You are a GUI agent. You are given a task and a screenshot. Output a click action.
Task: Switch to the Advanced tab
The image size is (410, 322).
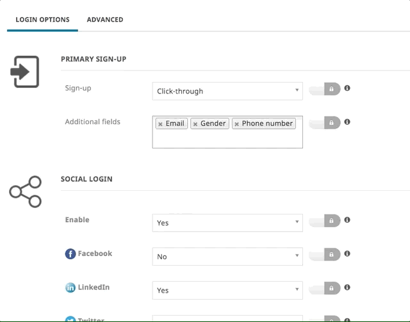point(105,20)
